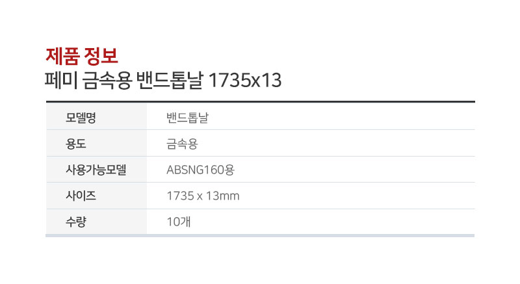Image resolution: width=520 pixels, height=284 pixels.
Task: Click the word 정보 in red heading
Action: coord(101,57)
